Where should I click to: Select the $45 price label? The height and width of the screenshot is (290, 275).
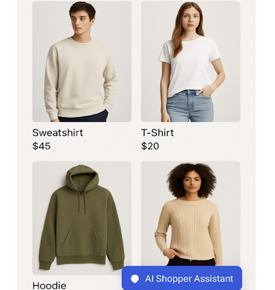tap(41, 146)
